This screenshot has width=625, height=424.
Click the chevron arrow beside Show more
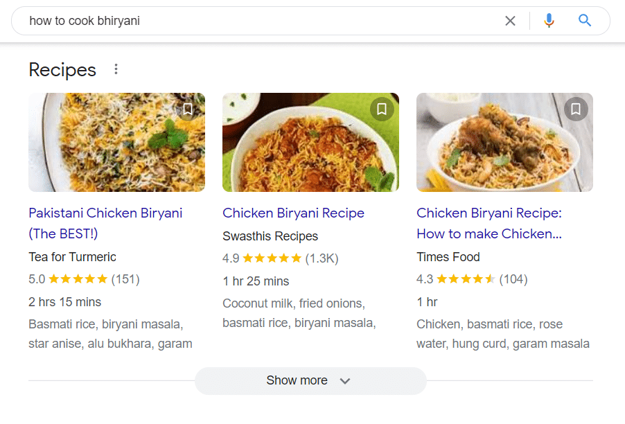[x=345, y=381]
